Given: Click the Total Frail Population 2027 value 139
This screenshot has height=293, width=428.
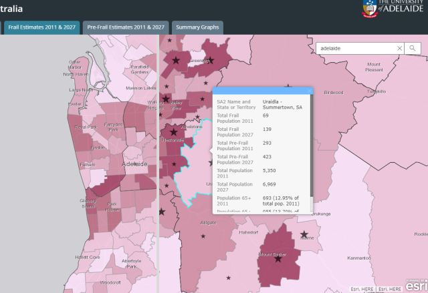Looking at the screenshot, I should coord(267,129).
